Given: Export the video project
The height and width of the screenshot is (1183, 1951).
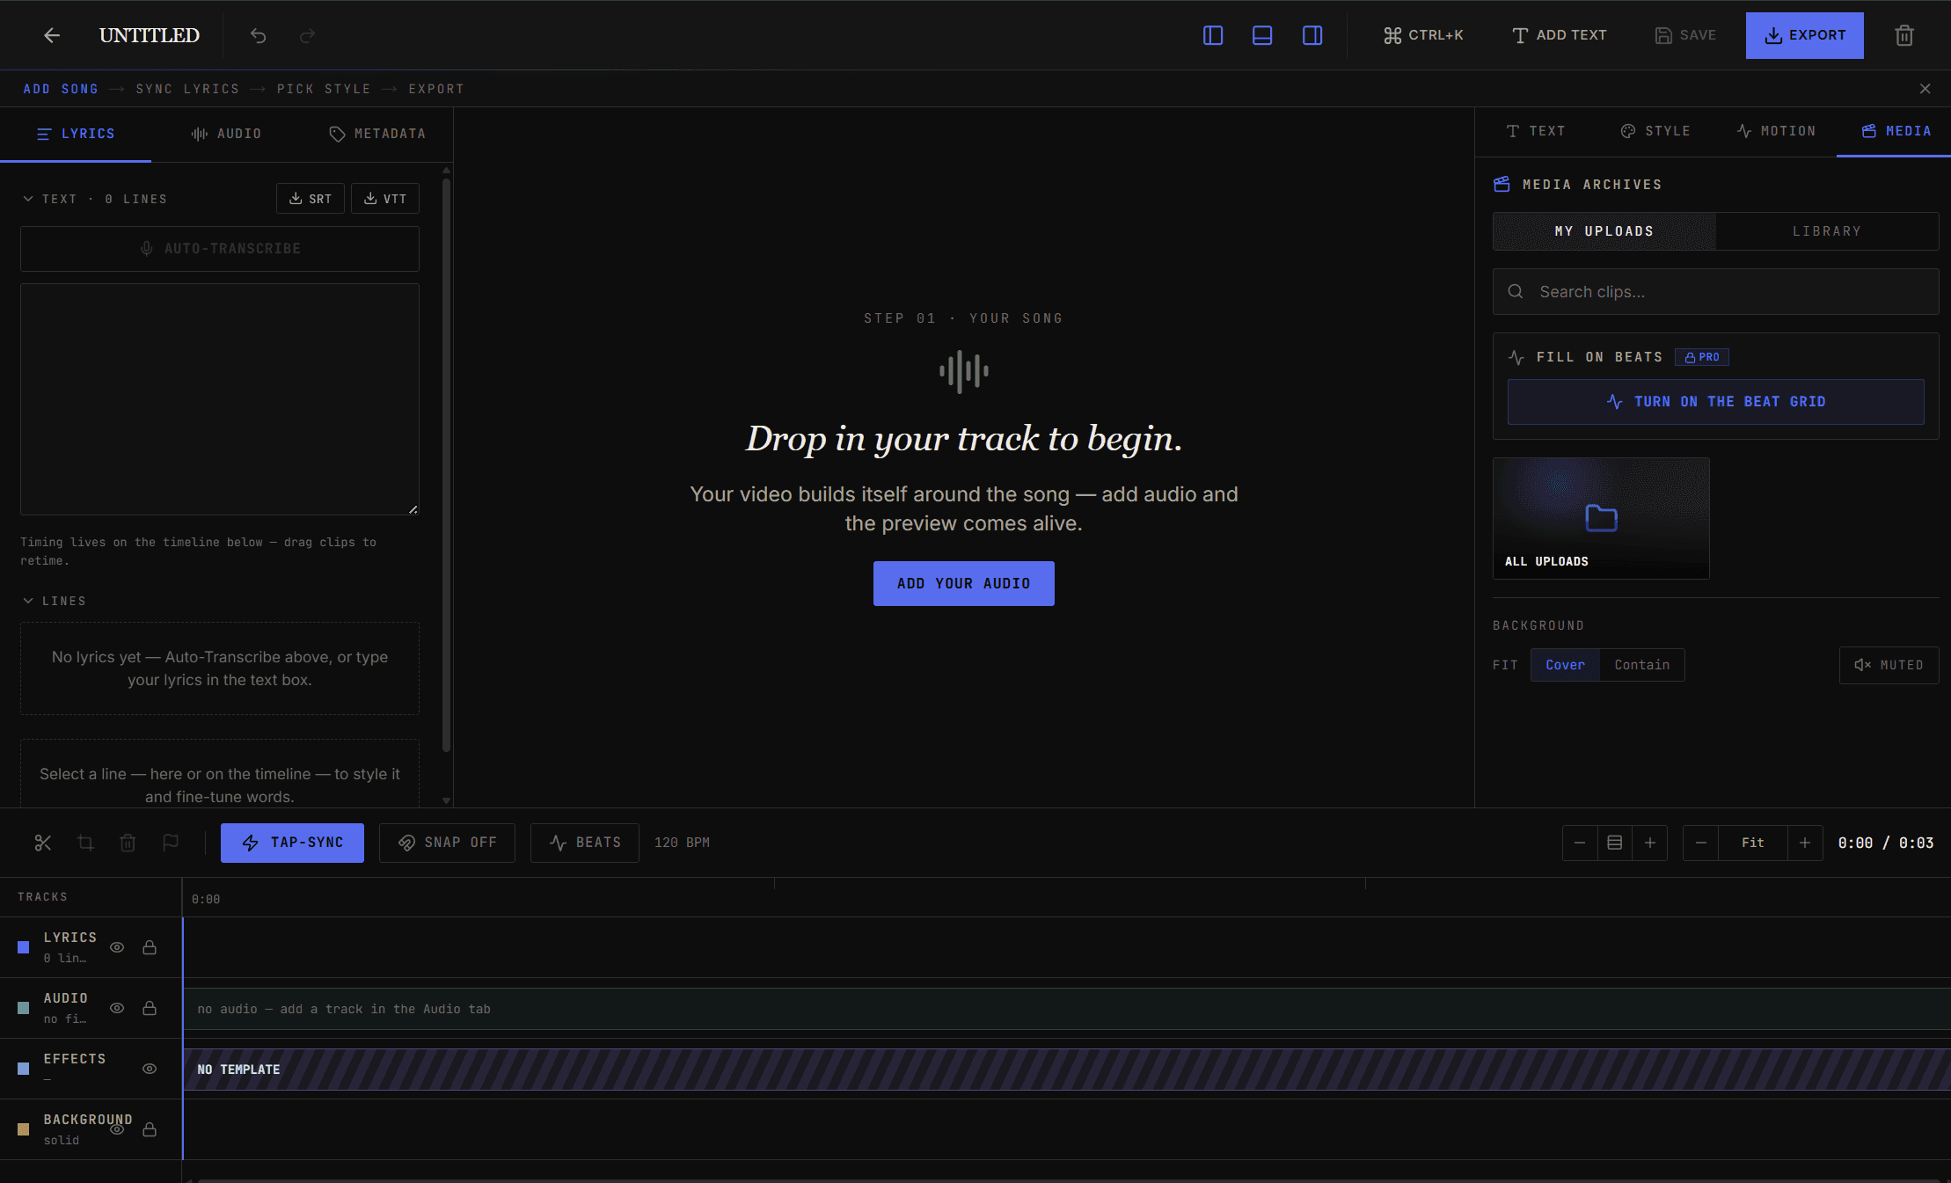Looking at the screenshot, I should (1804, 35).
